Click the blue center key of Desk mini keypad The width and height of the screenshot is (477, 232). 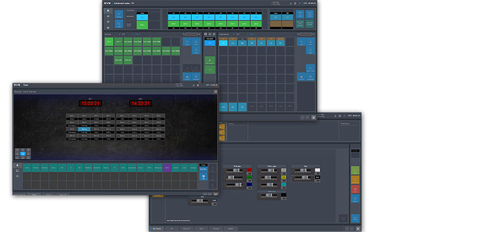[22, 154]
